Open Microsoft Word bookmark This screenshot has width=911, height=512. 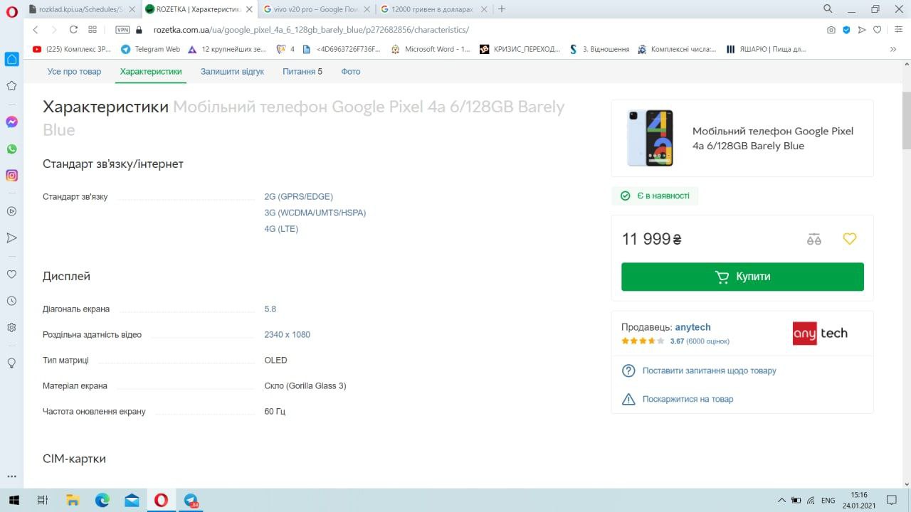click(x=431, y=49)
